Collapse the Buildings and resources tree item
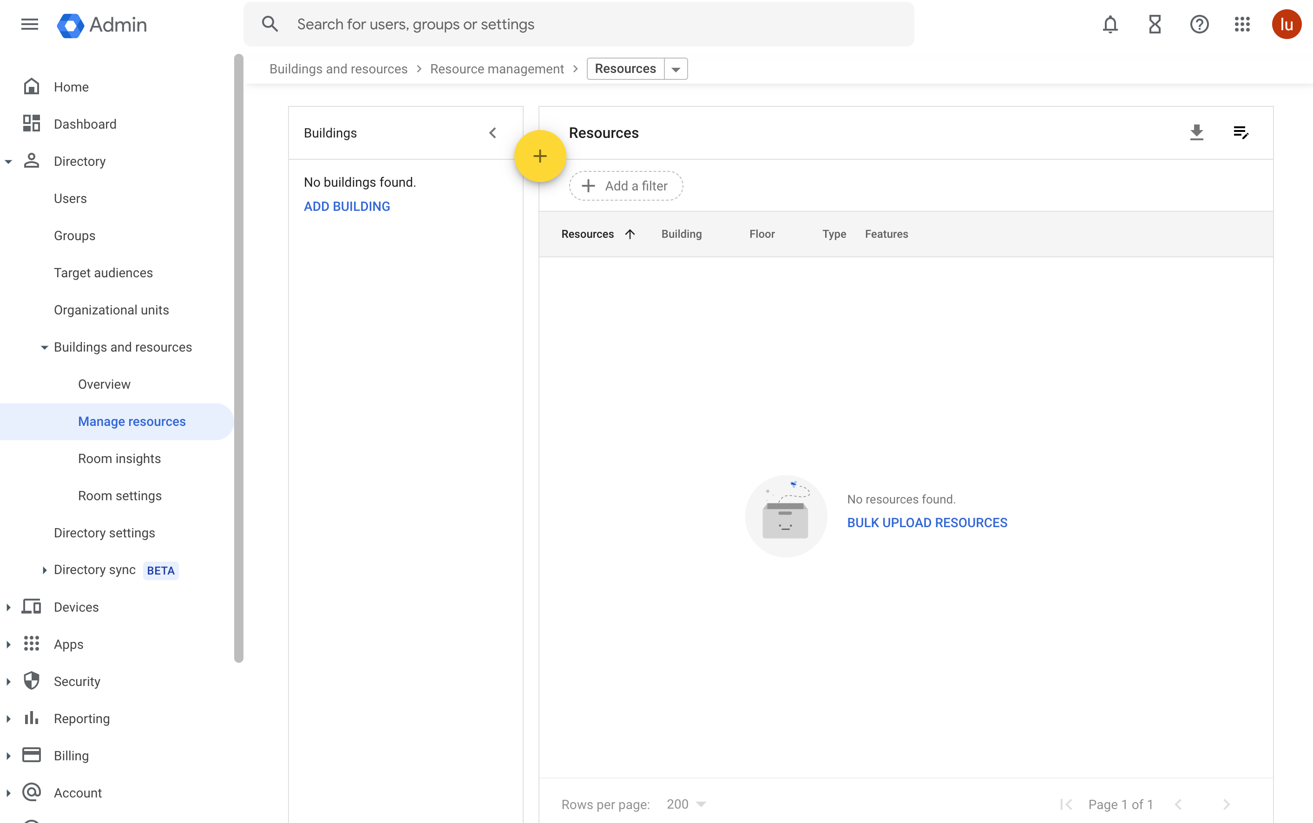1313x823 pixels. tap(44, 347)
